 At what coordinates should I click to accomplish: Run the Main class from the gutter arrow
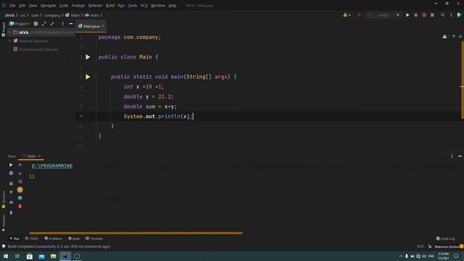[88, 57]
